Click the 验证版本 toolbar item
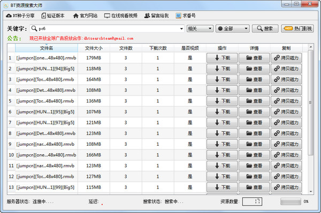 coord(53,15)
